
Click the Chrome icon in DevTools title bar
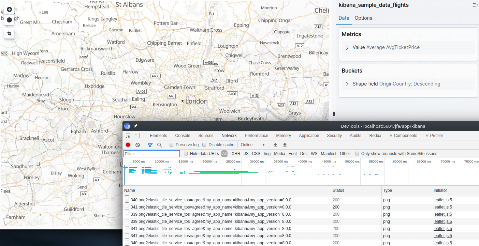[127, 126]
